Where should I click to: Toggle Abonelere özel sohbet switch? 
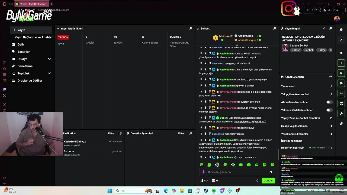point(329,102)
